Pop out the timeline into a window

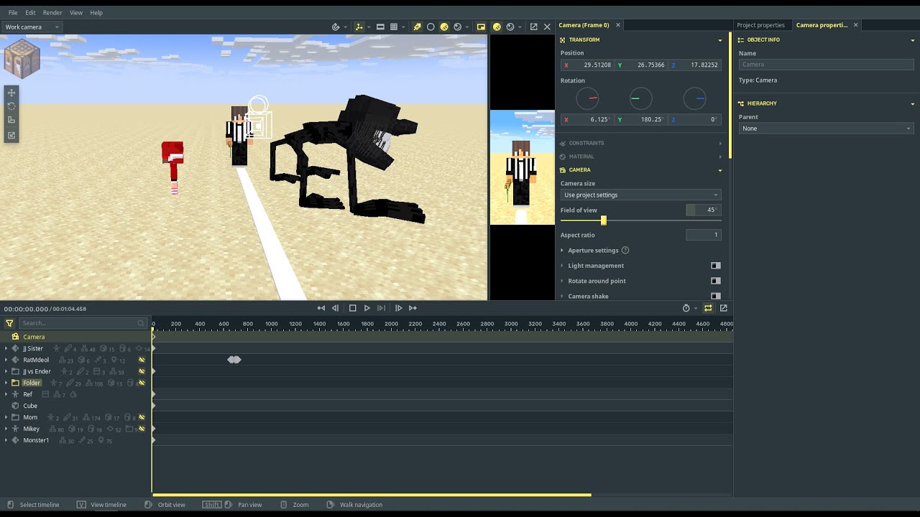pyautogui.click(x=724, y=308)
